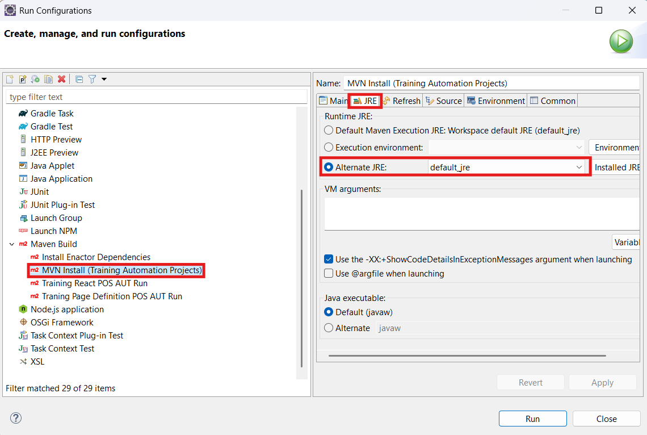The image size is (647, 435).
Task: Click the New prototype configuration icon
Action: (23, 80)
